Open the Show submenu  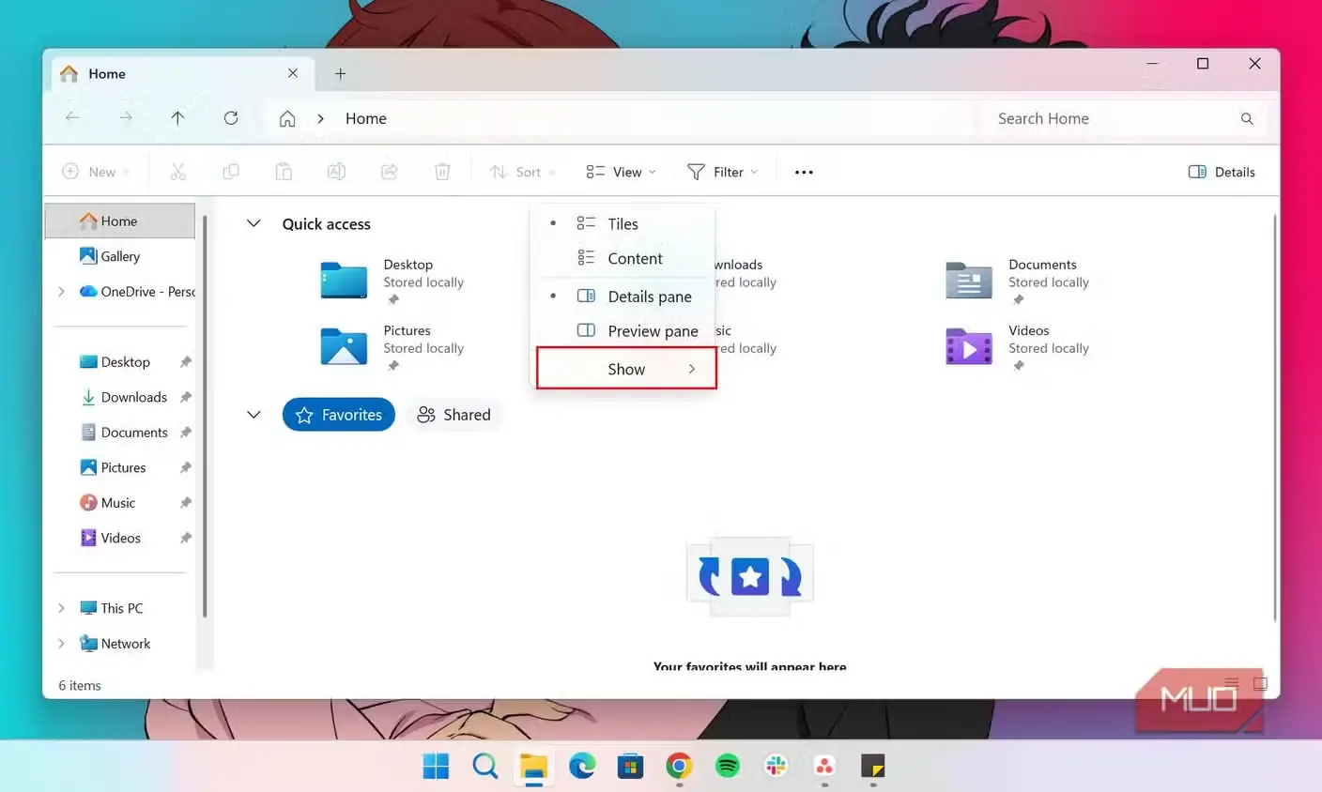(x=626, y=369)
